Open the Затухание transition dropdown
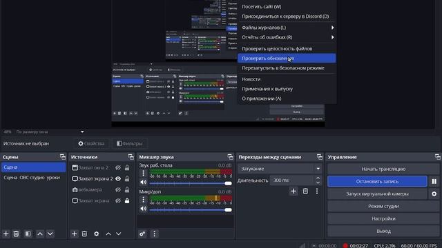Screen dimensions: 442x248 click(x=280, y=169)
